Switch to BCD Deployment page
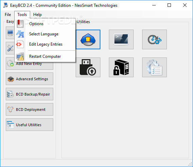This screenshot has height=167, width=193. click(x=30, y=110)
